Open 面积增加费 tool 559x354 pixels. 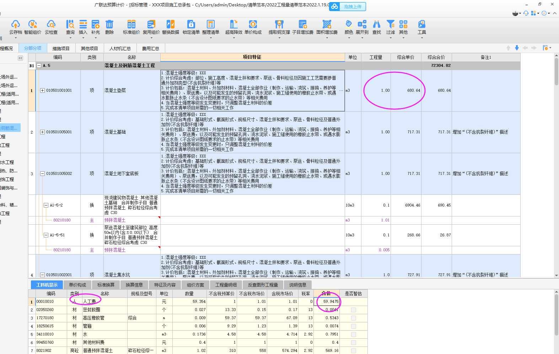[327, 27]
